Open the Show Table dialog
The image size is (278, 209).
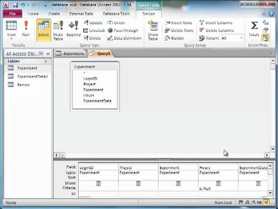[153, 30]
